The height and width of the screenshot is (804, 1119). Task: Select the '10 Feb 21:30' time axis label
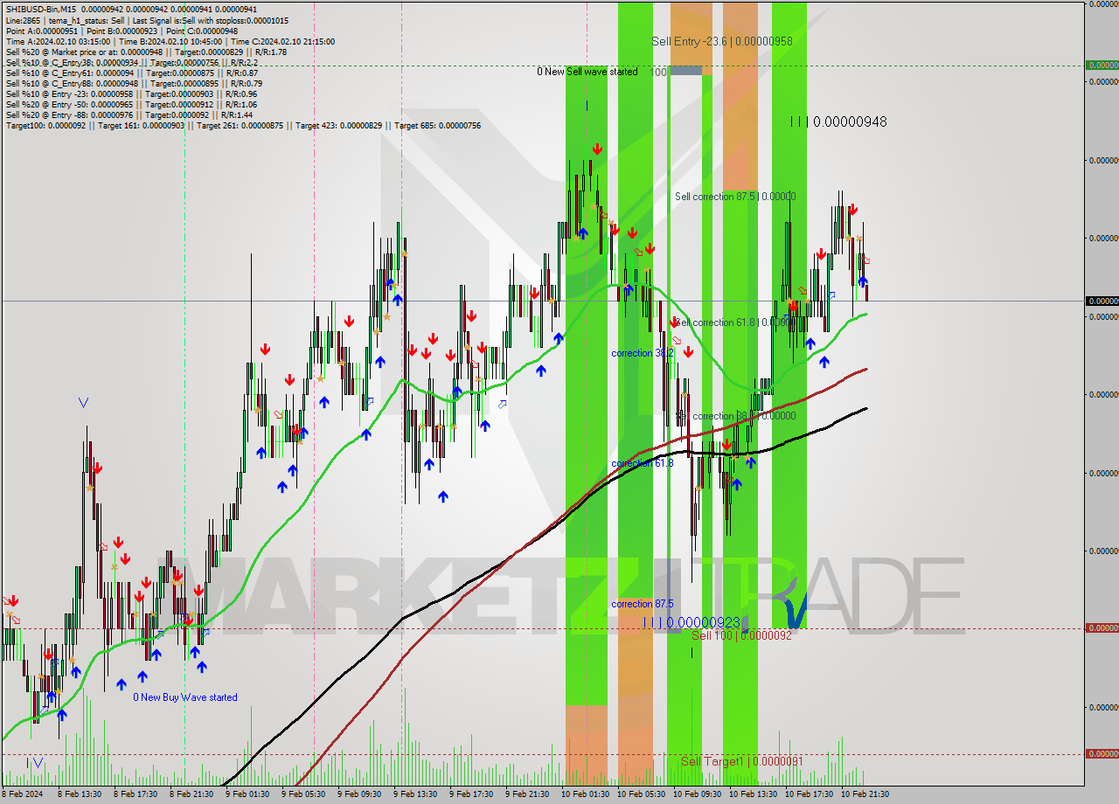(x=865, y=794)
